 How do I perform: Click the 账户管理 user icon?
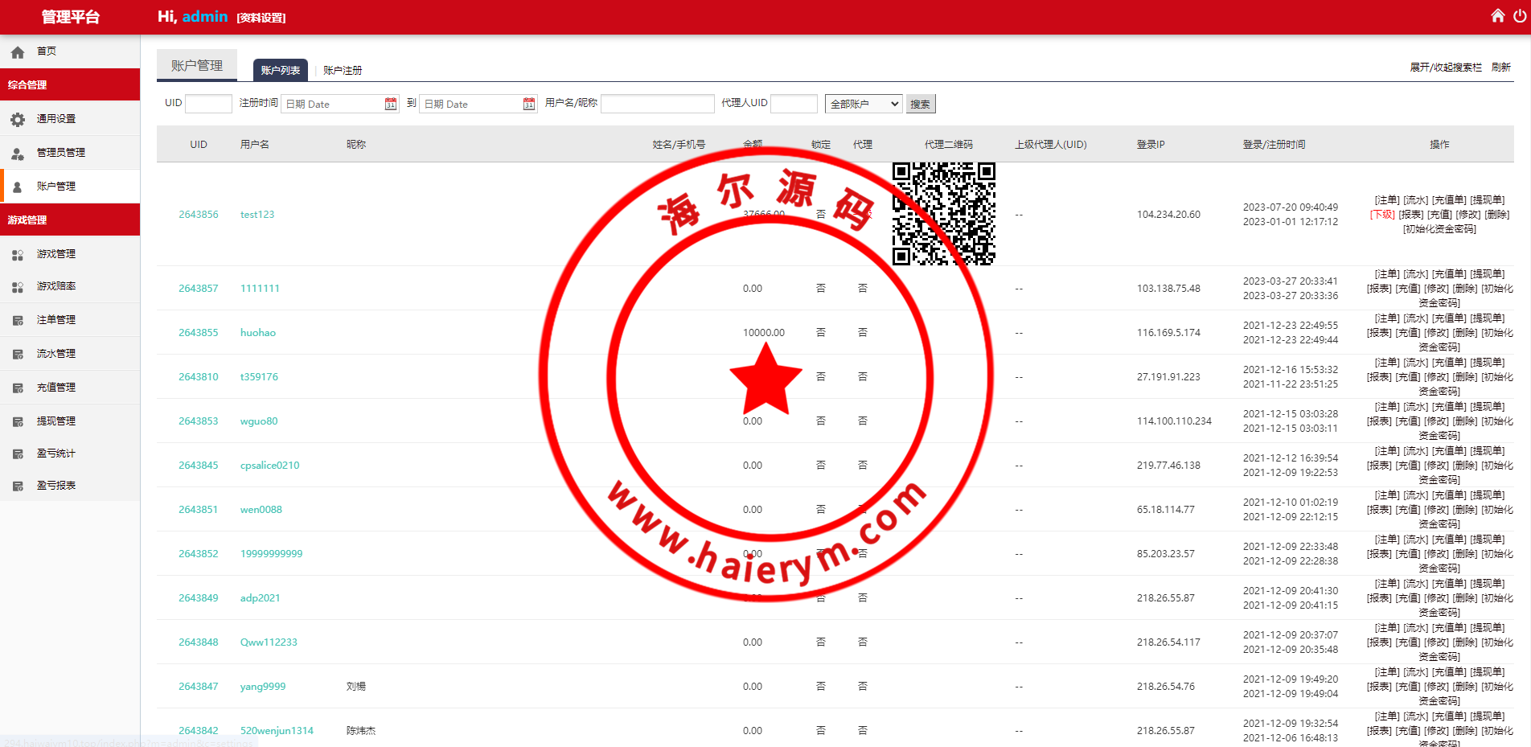pos(18,186)
